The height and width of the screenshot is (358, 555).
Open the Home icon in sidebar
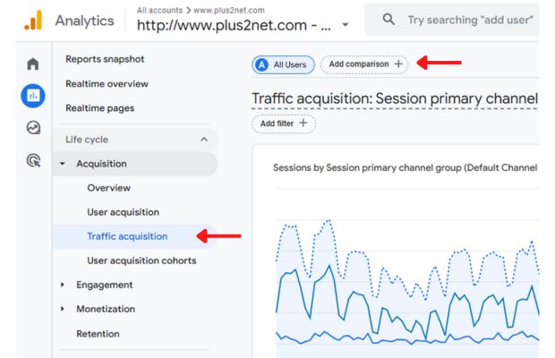click(33, 64)
